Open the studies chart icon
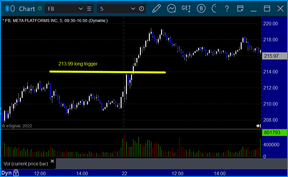The width and height of the screenshot is (288, 177). click(x=171, y=9)
